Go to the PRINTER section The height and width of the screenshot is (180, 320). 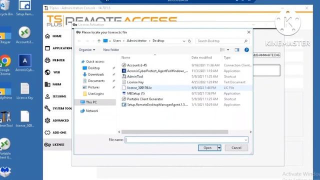[x=58, y=60]
